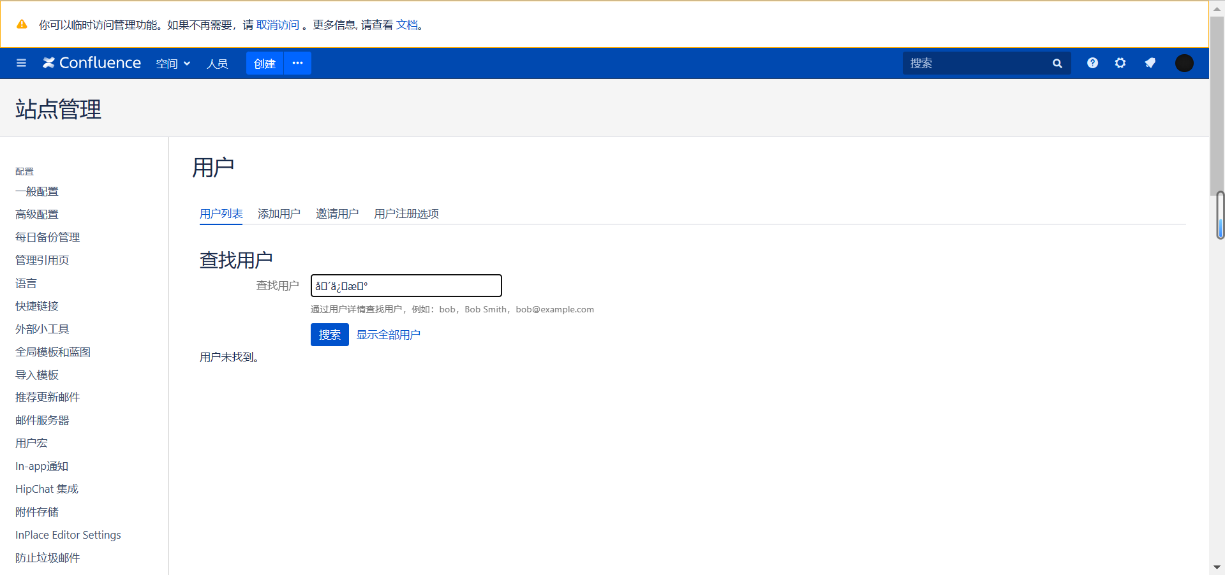This screenshot has height=575, width=1225.
Task: Click the announcement flag icon
Action: (1150, 63)
